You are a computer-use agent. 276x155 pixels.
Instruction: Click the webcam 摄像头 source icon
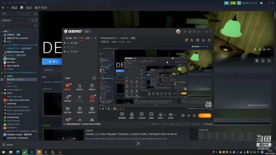132,114
